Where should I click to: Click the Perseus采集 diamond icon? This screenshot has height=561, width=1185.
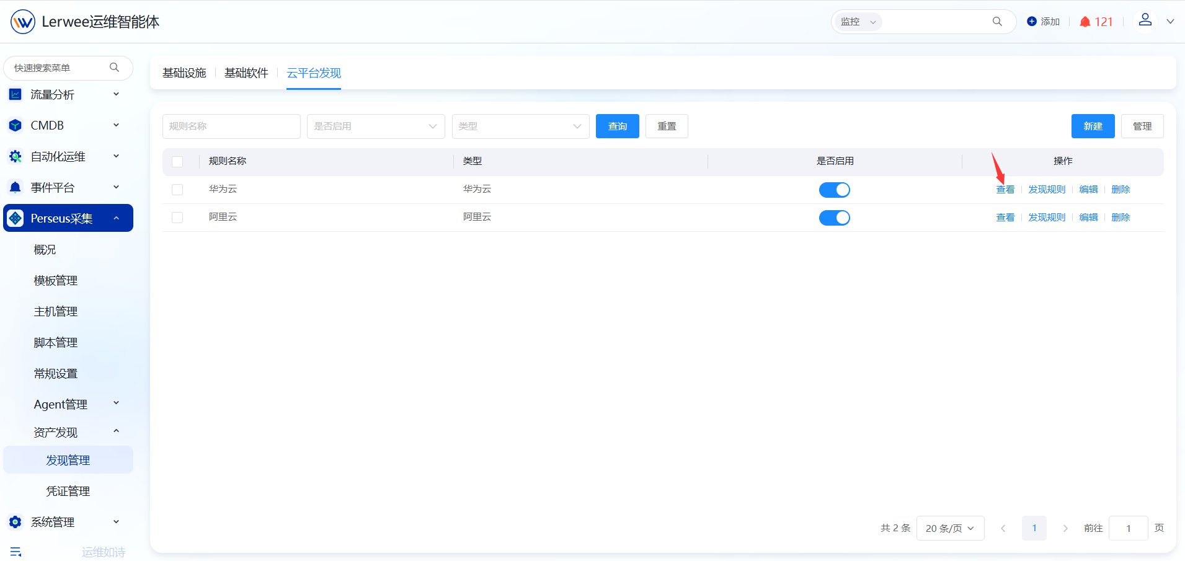[16, 218]
